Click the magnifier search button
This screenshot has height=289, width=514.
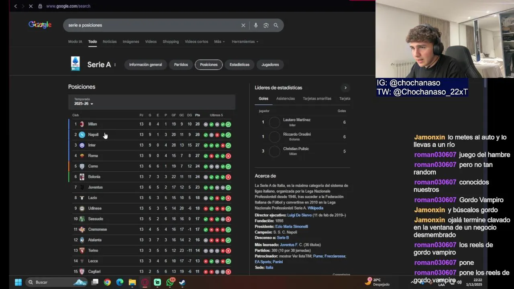pyautogui.click(x=276, y=25)
